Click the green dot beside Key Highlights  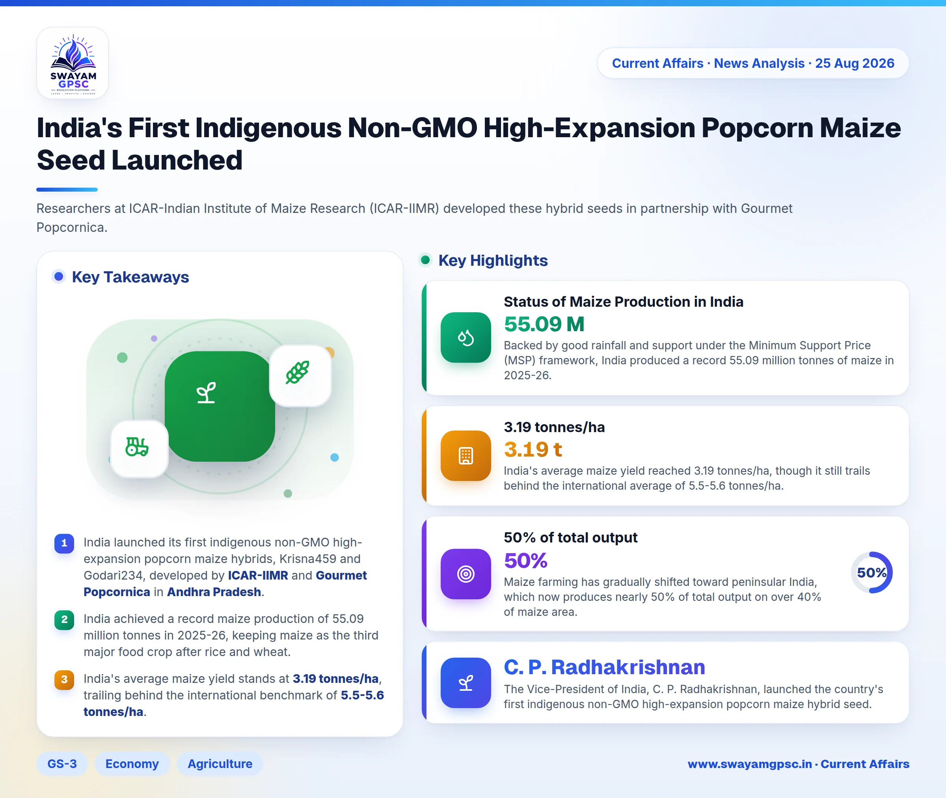(425, 260)
